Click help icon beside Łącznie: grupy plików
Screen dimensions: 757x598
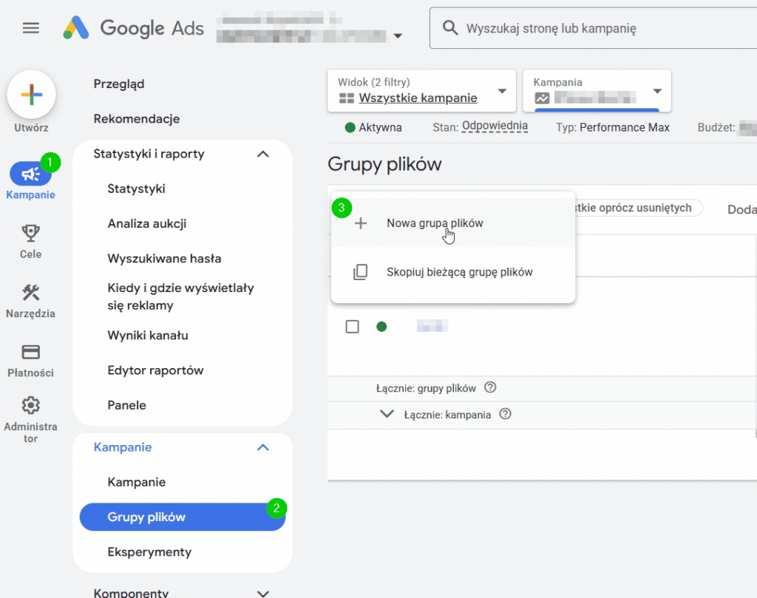click(490, 387)
